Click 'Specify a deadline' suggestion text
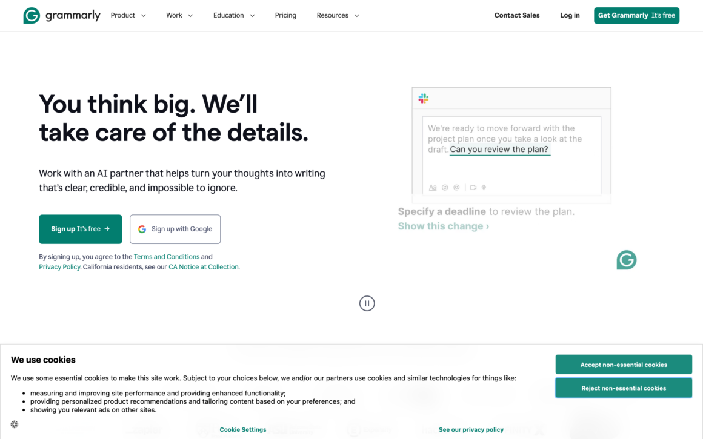The image size is (703, 439). pos(442,211)
